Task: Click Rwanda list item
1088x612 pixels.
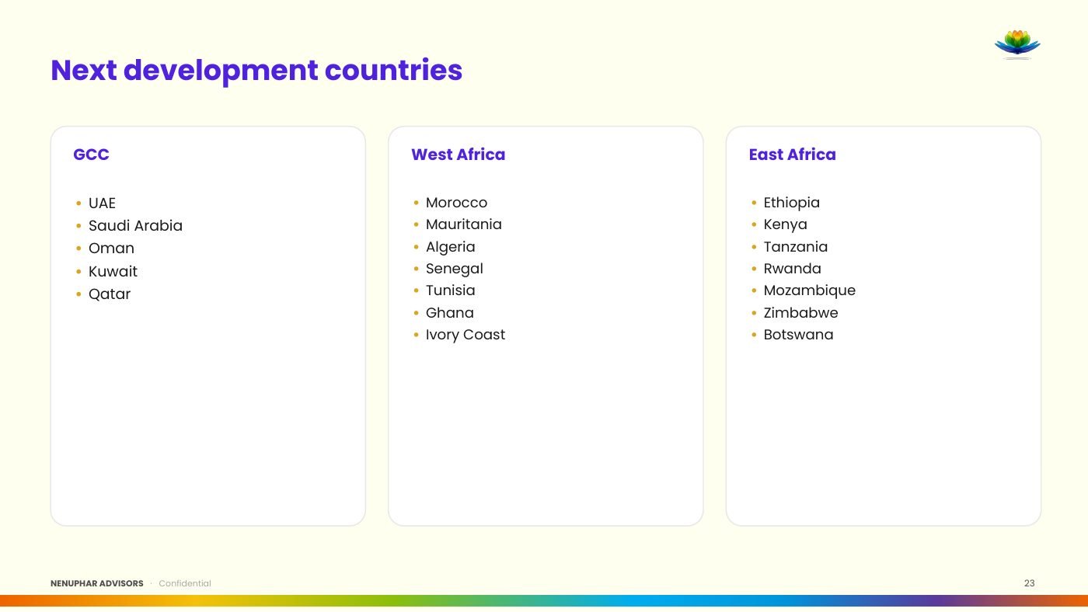Action: pos(792,269)
